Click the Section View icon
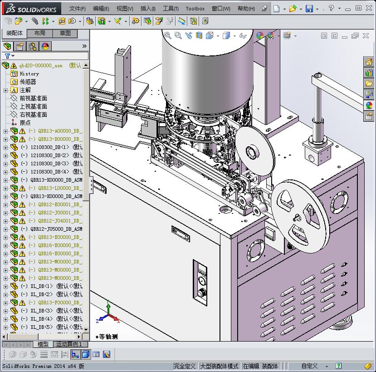The image size is (376, 372). 199,35
